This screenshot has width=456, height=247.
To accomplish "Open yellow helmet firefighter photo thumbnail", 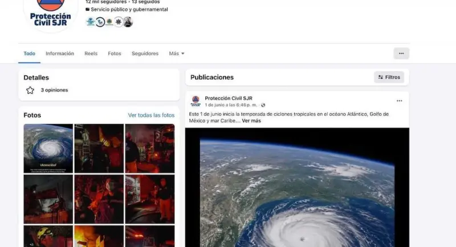I will tap(48, 236).
